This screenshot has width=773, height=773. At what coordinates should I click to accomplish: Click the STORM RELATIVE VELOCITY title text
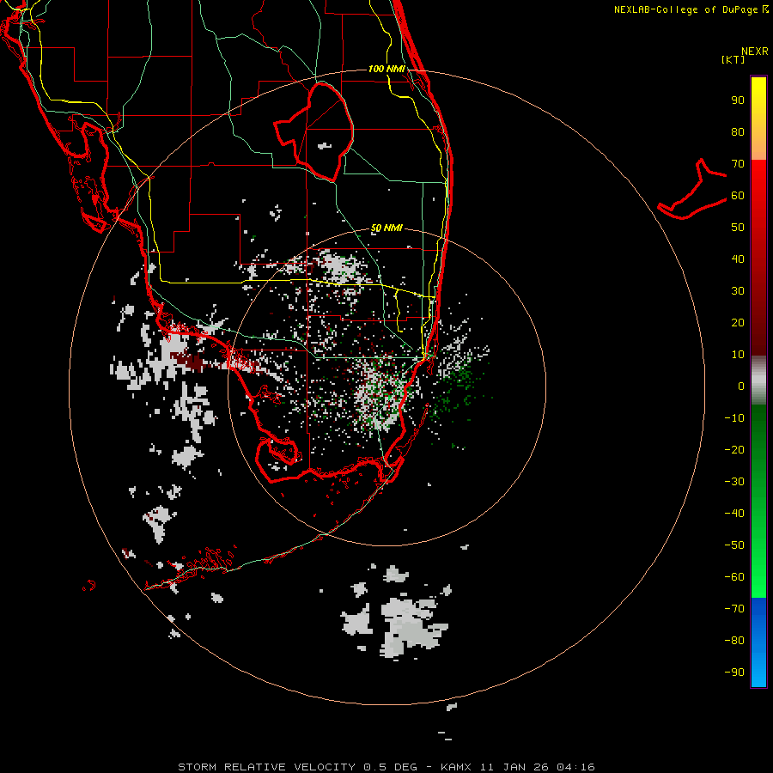(x=267, y=767)
